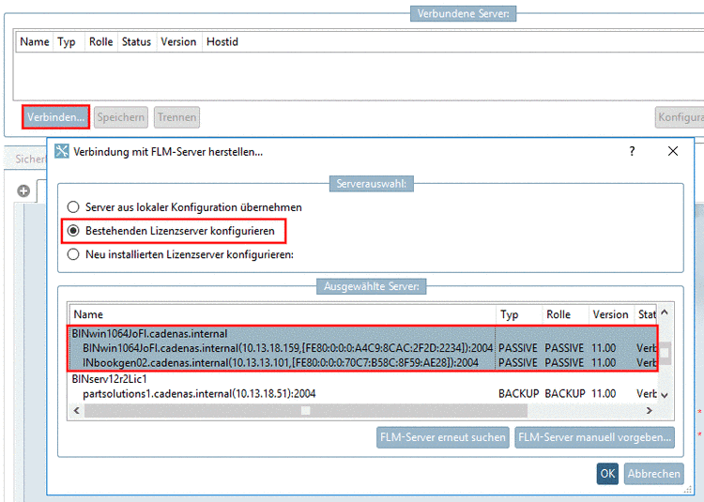Click Version header in connected servers table
704x502 pixels.
(178, 41)
